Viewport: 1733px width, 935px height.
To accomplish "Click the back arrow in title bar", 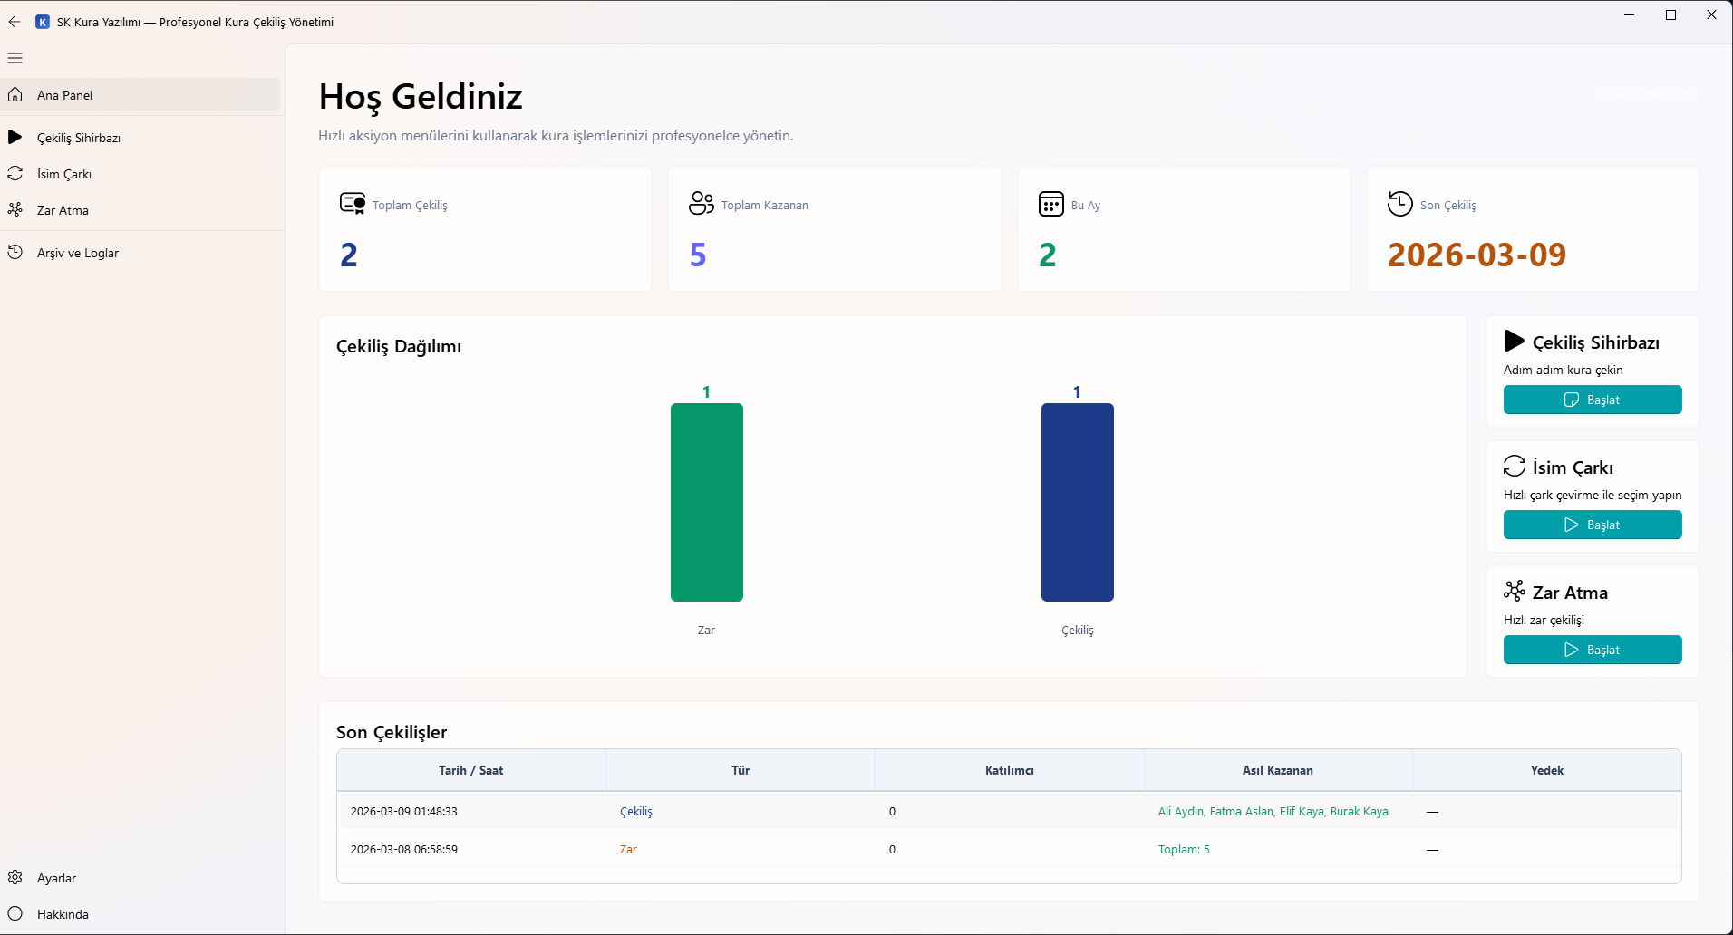I will pos(15,22).
